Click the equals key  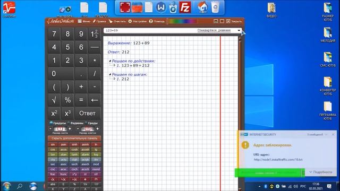[x=81, y=100]
